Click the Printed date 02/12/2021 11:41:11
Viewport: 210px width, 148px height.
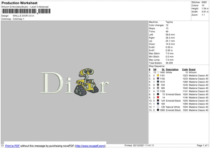coord(139,146)
